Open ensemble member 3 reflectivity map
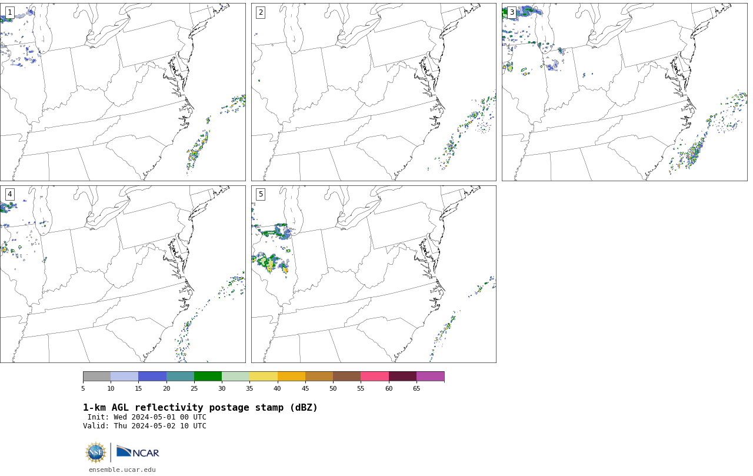The height and width of the screenshot is (476, 753). 624,92
